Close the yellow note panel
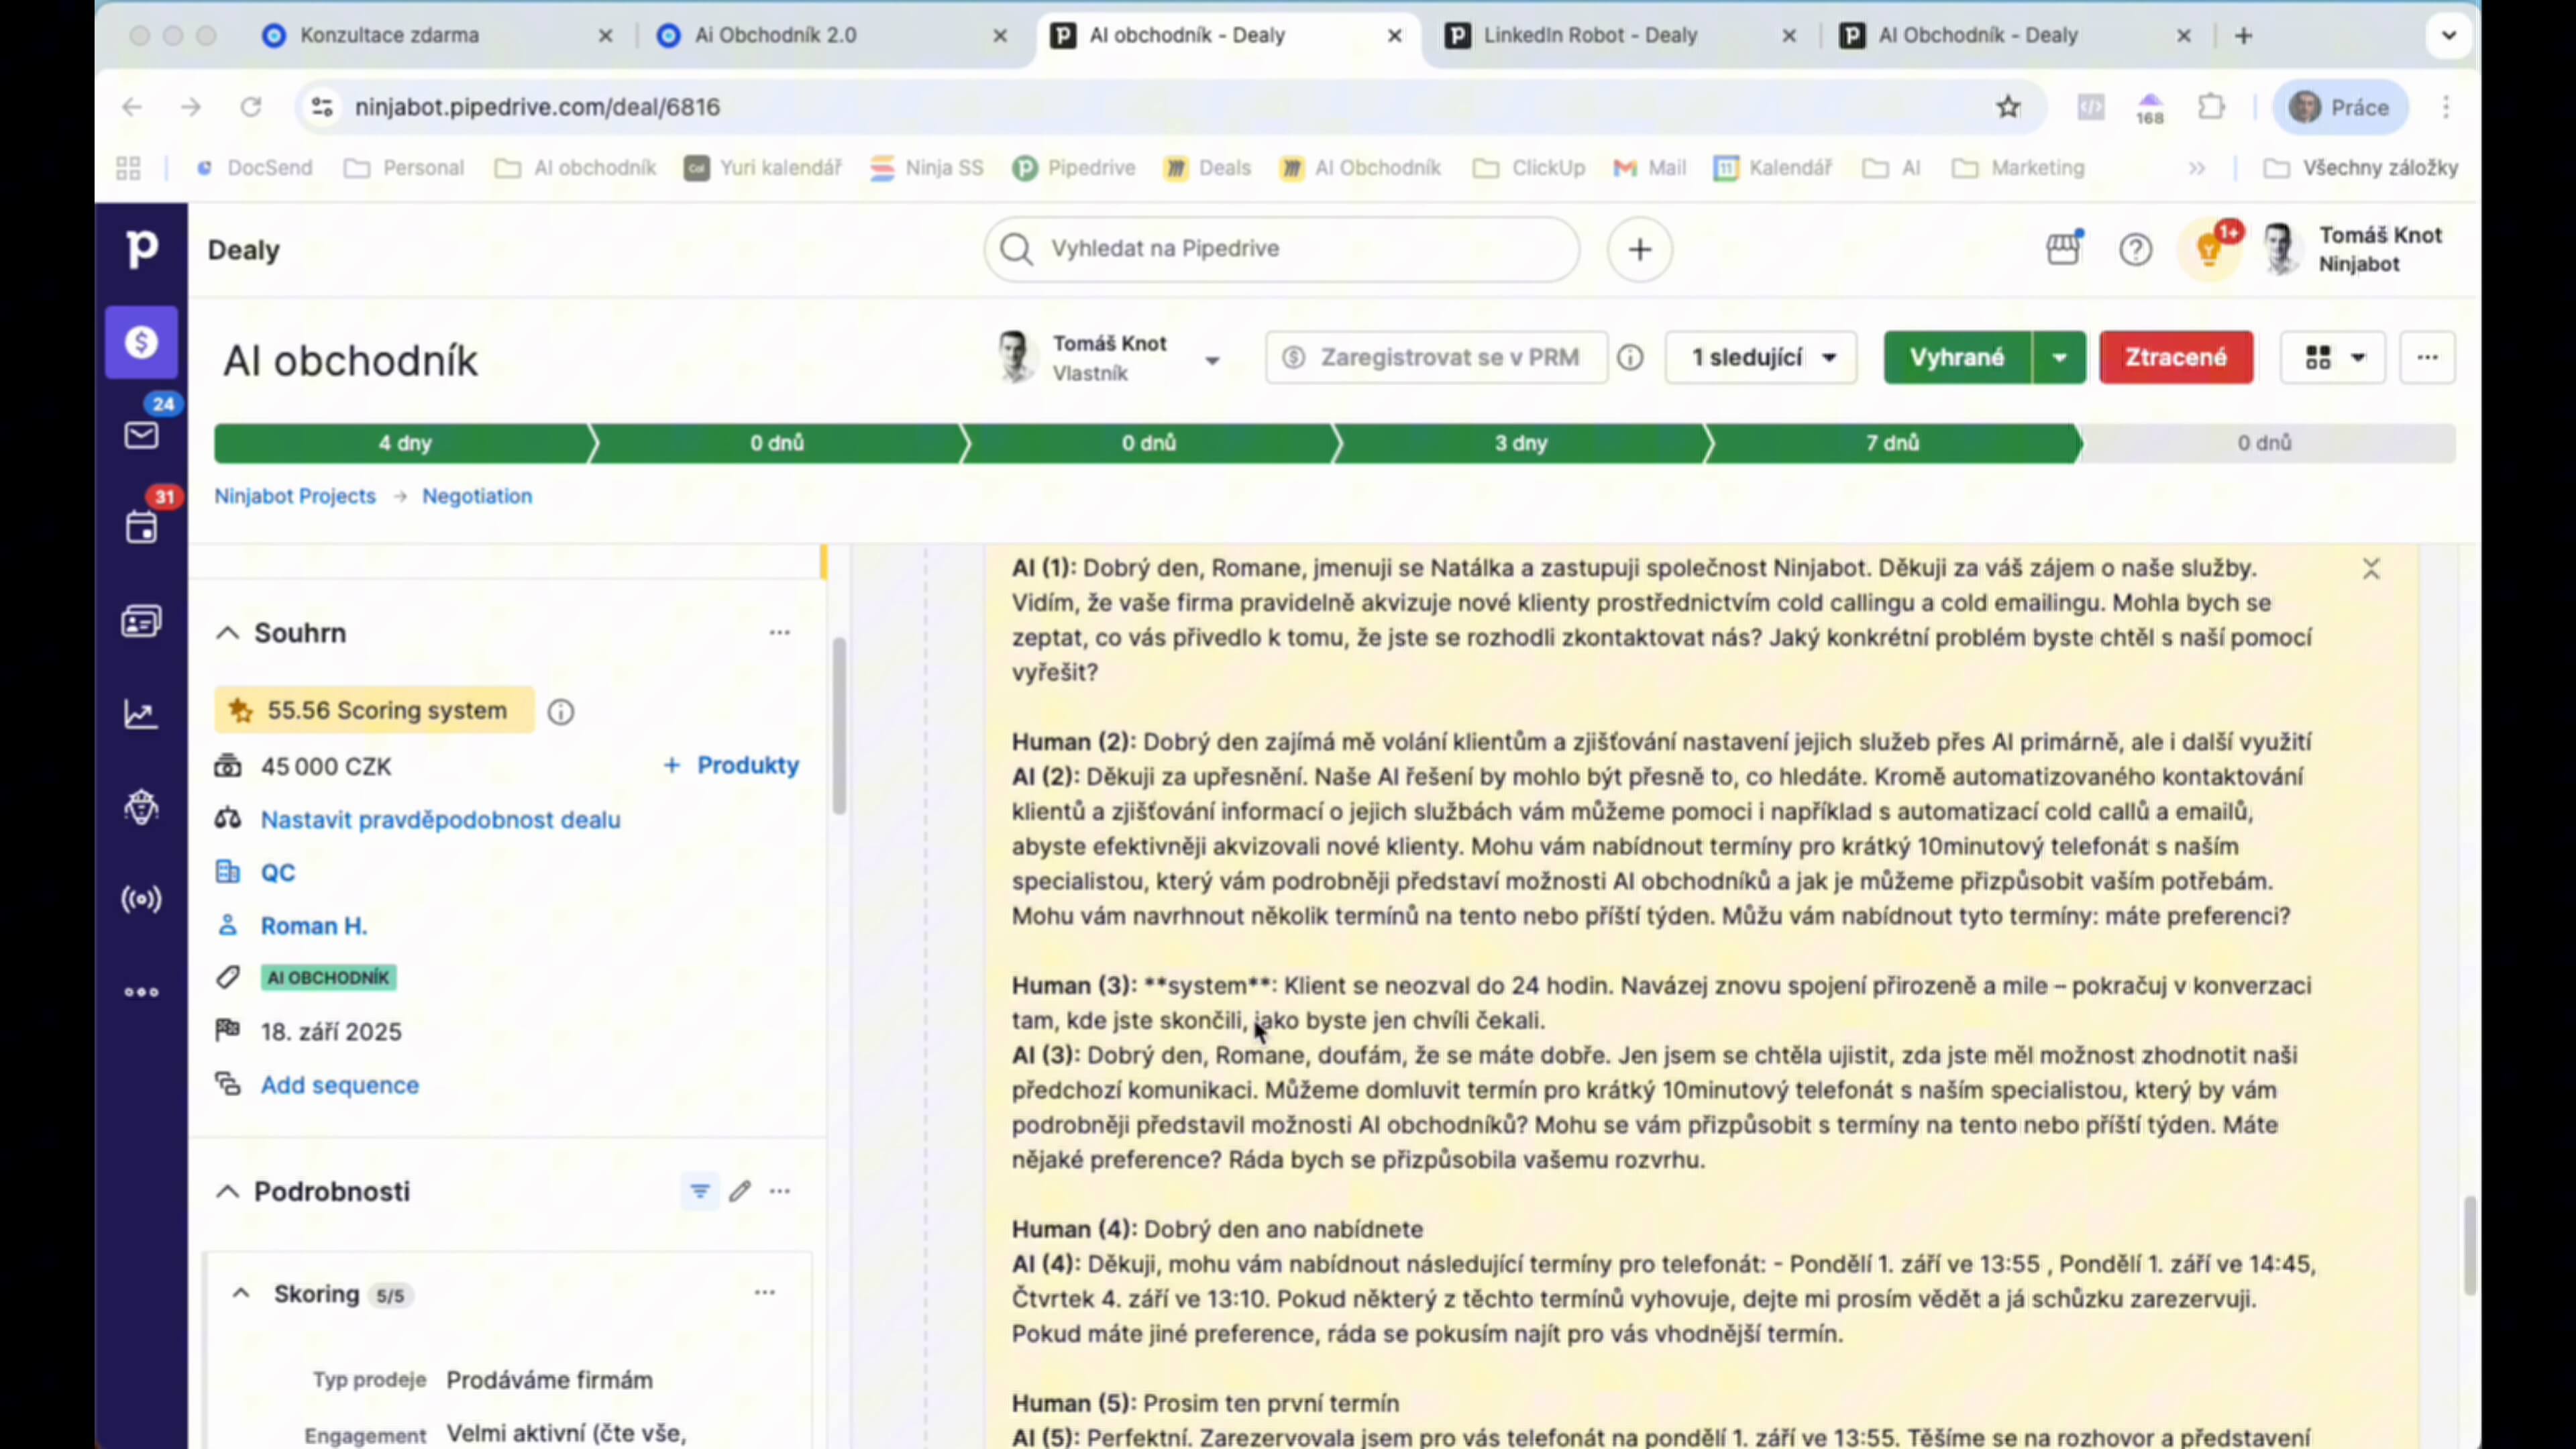Viewport: 2576px width, 1449px height. click(x=2371, y=569)
